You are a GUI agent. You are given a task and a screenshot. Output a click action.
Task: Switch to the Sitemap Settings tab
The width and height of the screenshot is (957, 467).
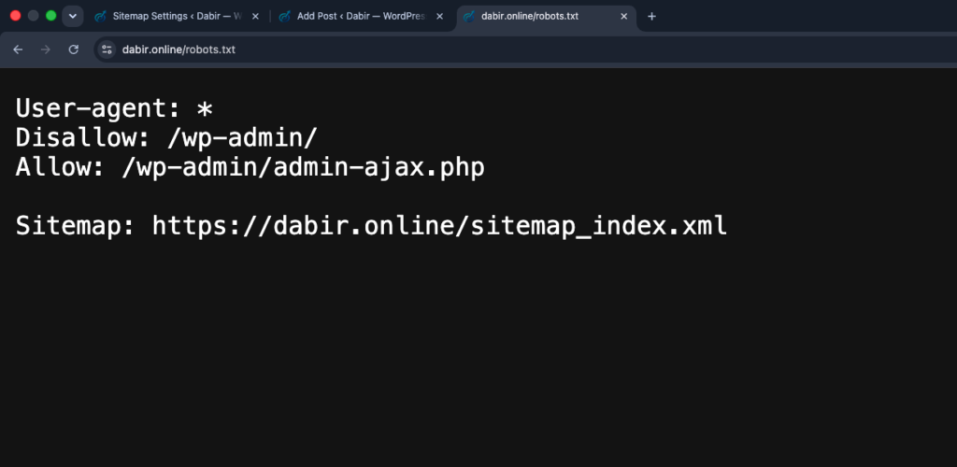177,17
